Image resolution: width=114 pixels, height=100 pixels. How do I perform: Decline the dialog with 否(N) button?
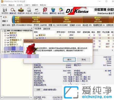[83, 59]
